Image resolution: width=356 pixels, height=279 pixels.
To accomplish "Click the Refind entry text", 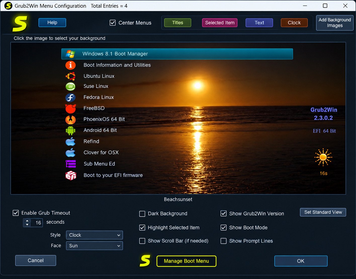I will (x=91, y=141).
